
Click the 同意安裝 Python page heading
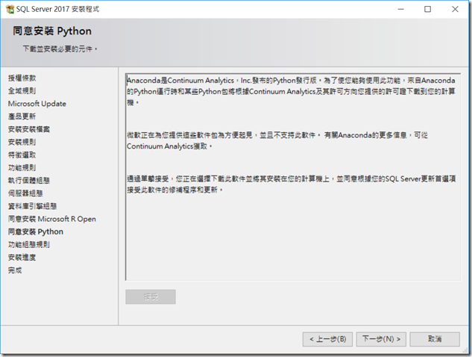point(52,31)
